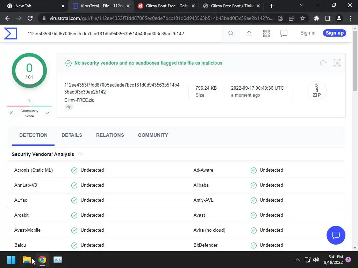
Task: Click the BitDefender Undetected check icon
Action: [x=253, y=245]
